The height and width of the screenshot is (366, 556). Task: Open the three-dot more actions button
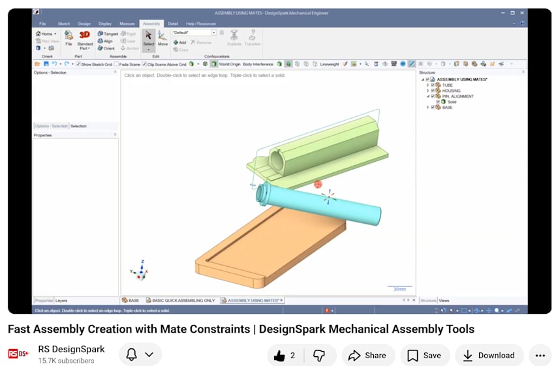pyautogui.click(x=540, y=356)
